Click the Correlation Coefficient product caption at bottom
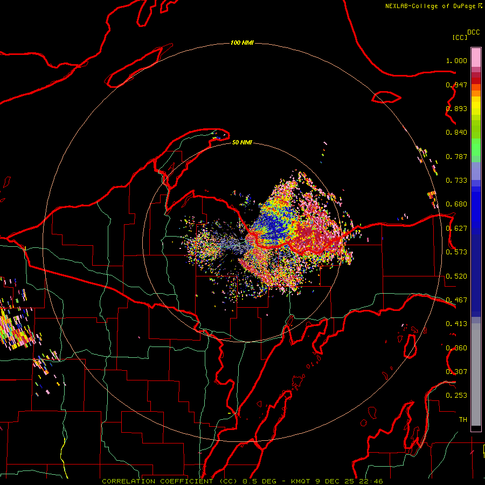 [x=242, y=481]
